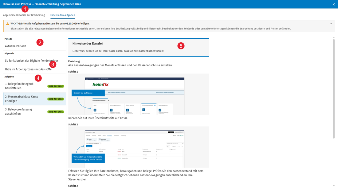Open task 1 Belege im Beleghub bereitstellen

point(34,86)
